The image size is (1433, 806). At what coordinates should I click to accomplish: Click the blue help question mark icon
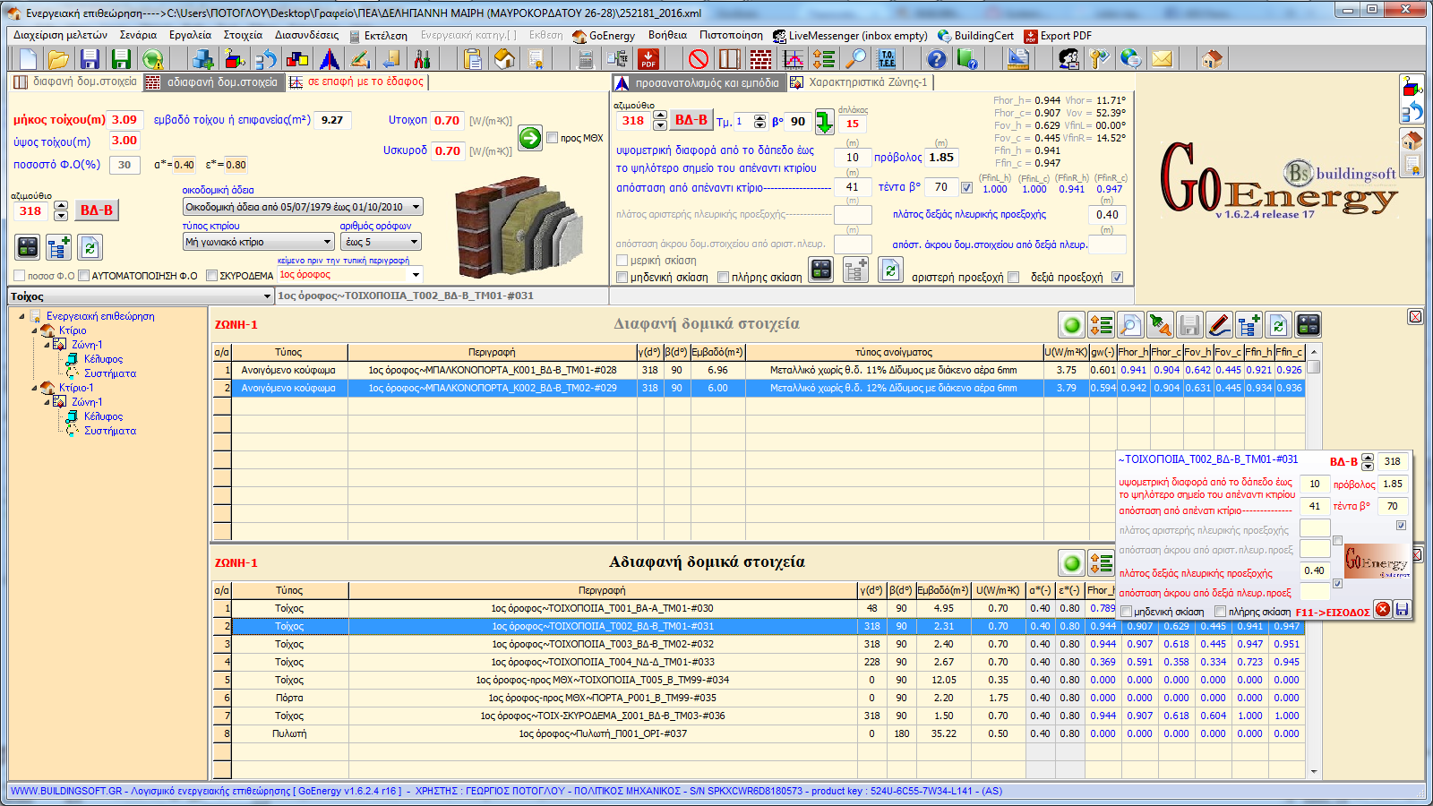[936, 59]
